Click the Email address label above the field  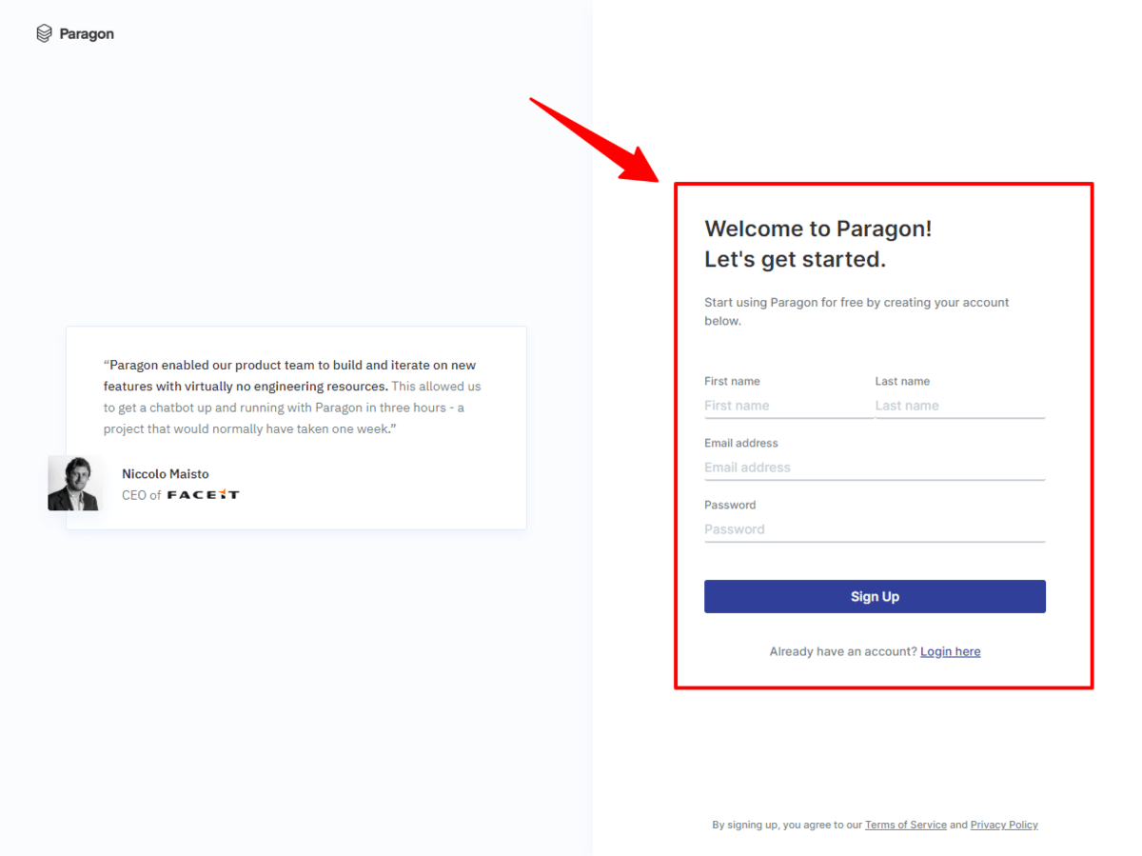point(740,444)
